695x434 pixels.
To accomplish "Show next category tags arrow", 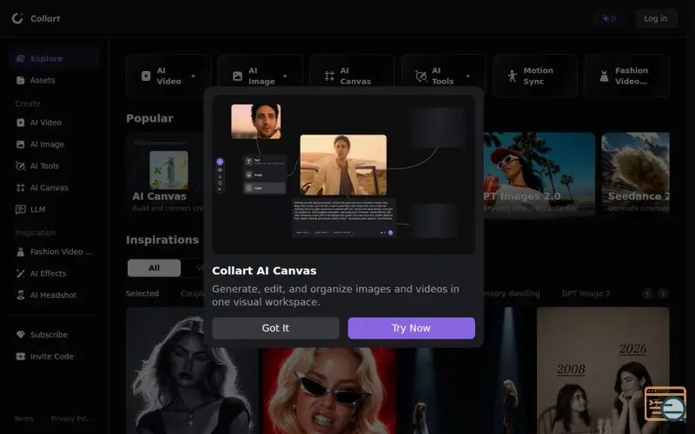I will point(663,293).
